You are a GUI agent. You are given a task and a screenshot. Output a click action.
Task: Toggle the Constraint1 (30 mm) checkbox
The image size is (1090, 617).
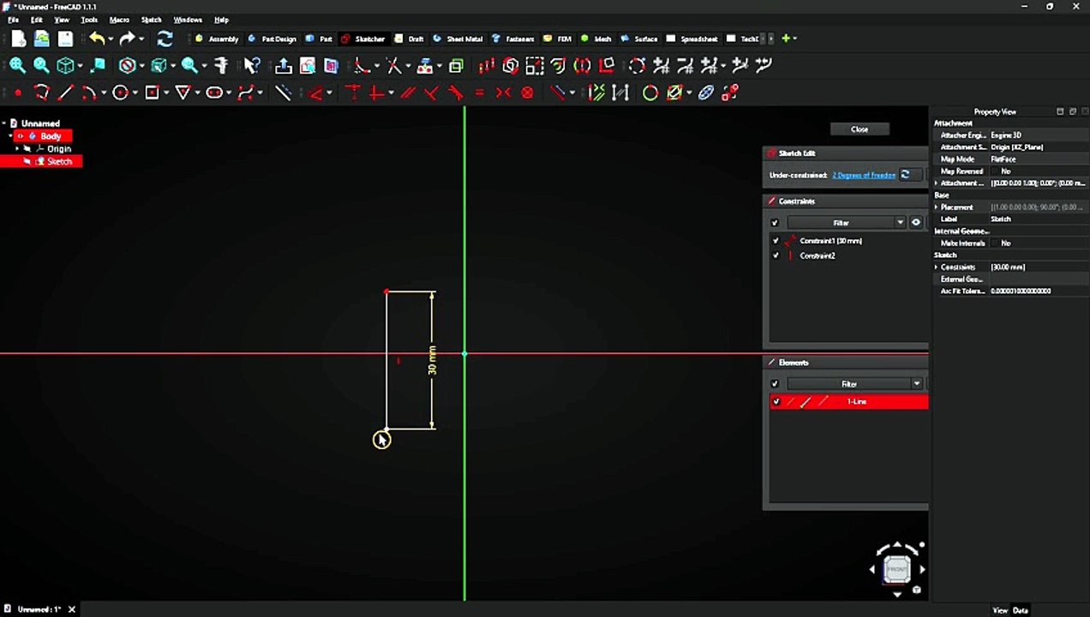coord(776,241)
